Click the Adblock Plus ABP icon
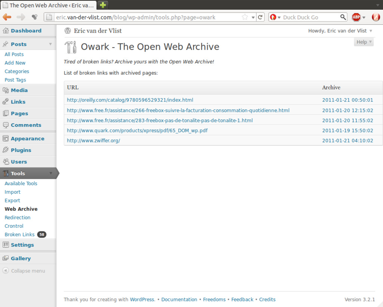 [356, 17]
